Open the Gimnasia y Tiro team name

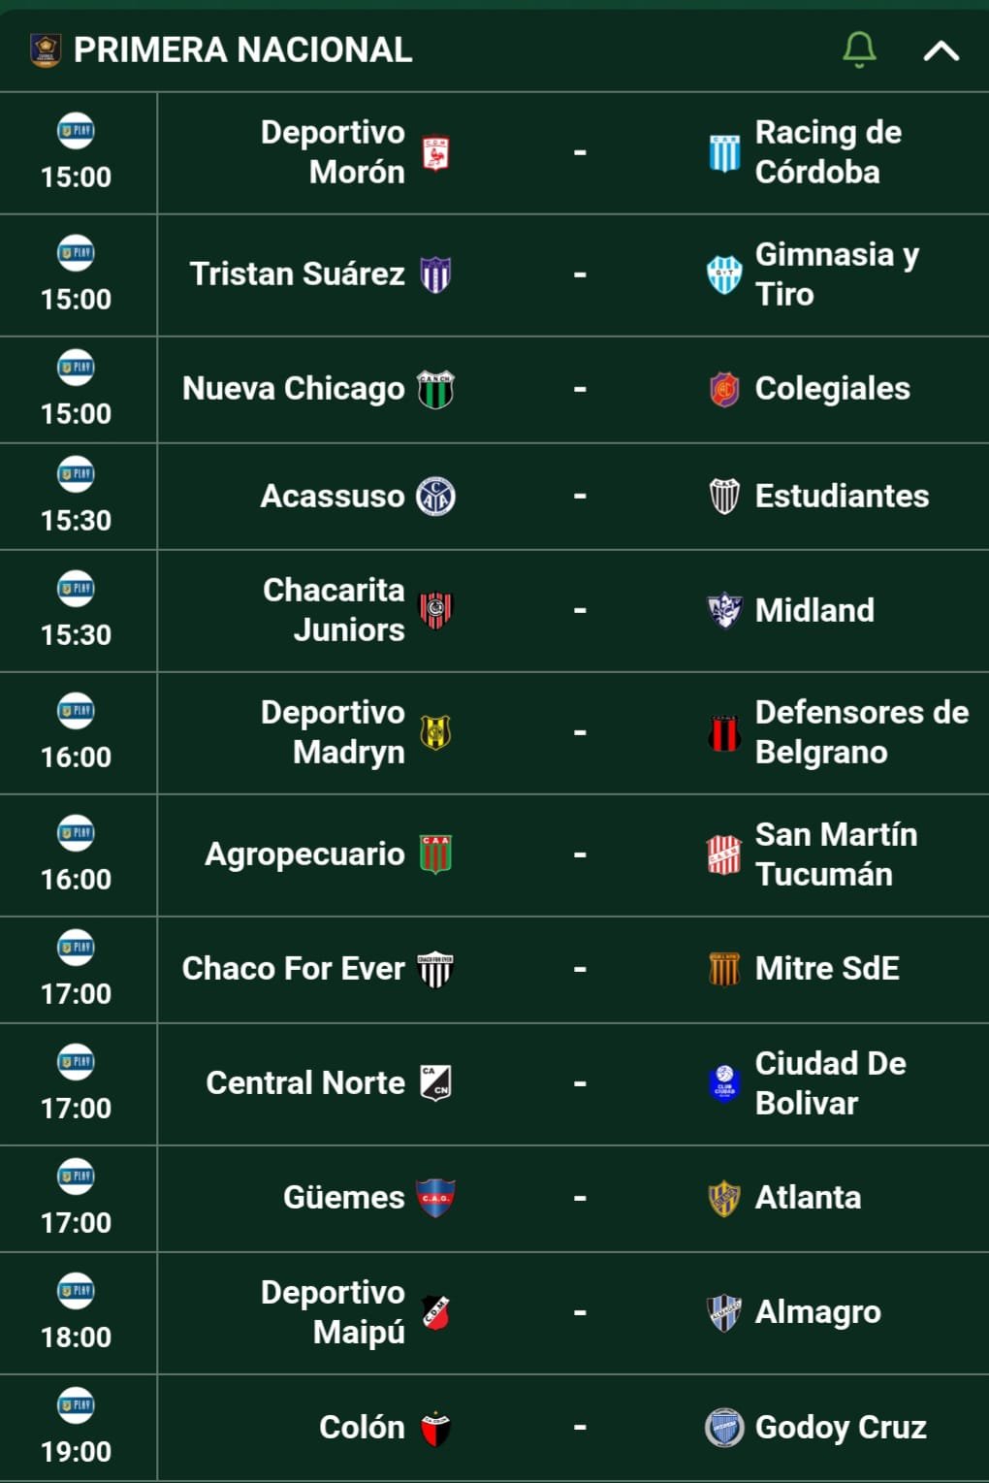click(x=837, y=274)
